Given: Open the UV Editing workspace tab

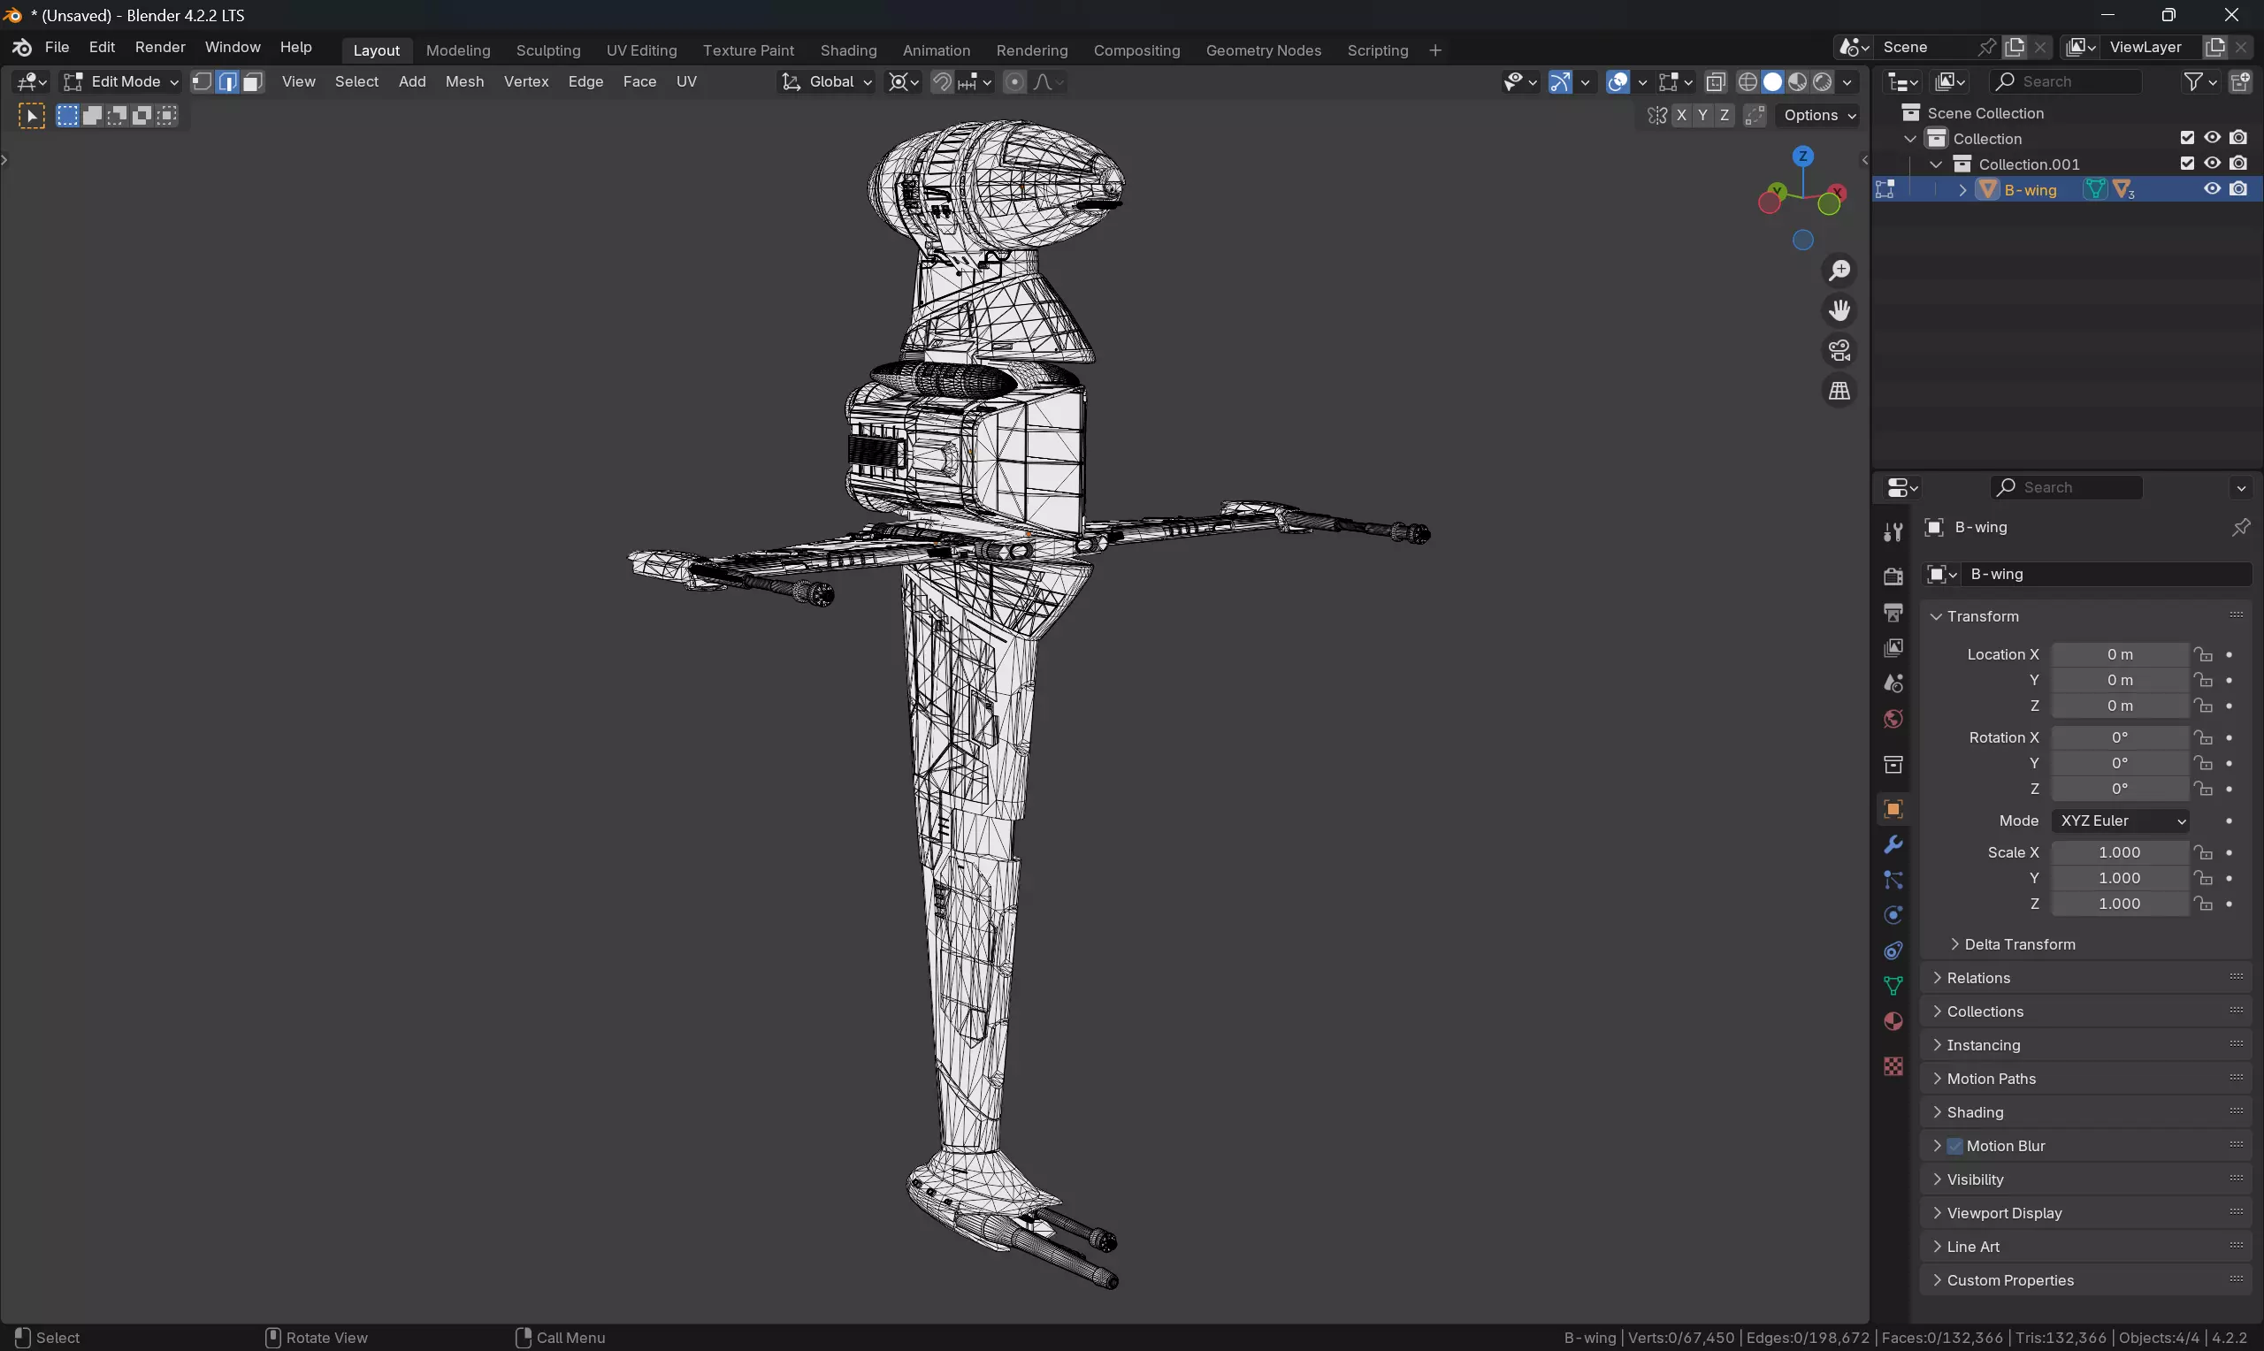Looking at the screenshot, I should 641,50.
